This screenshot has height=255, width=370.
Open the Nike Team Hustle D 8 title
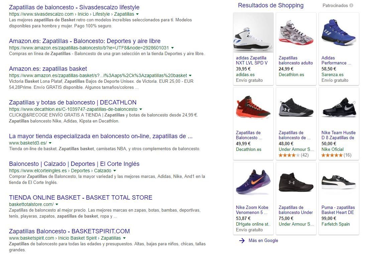coord(338,135)
